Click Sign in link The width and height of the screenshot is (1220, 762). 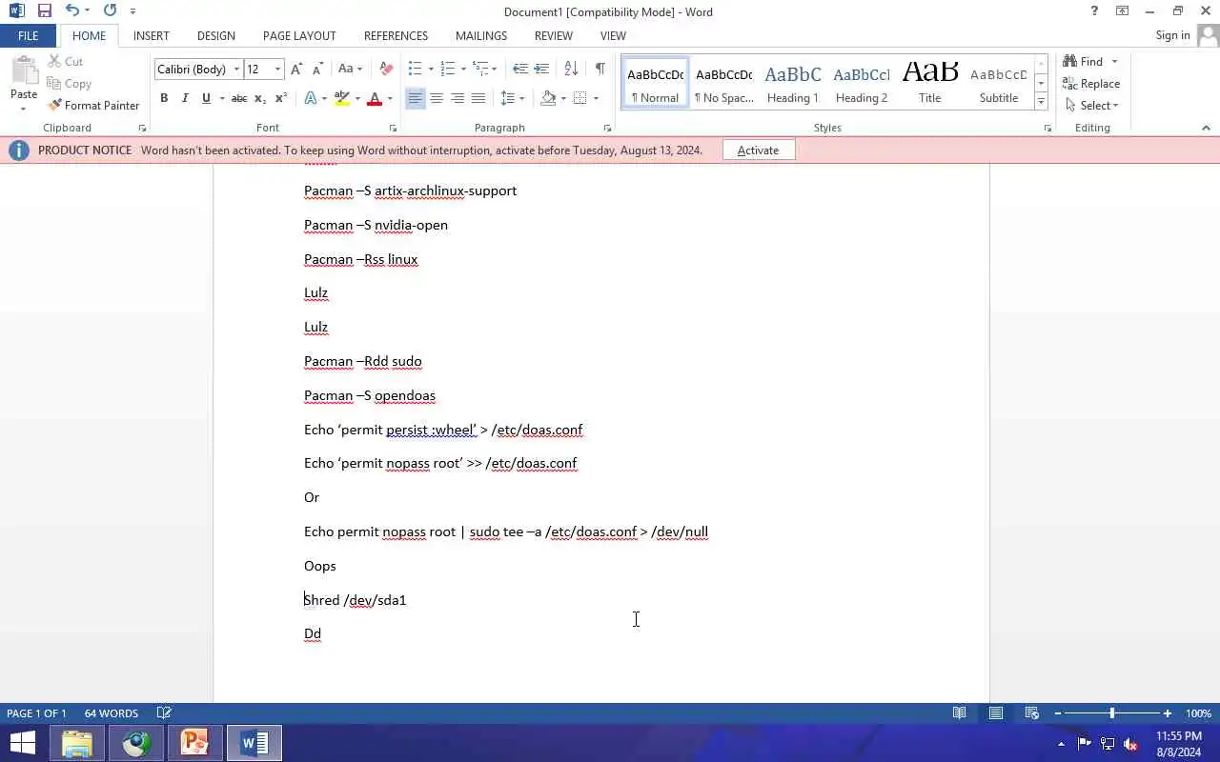(1172, 35)
